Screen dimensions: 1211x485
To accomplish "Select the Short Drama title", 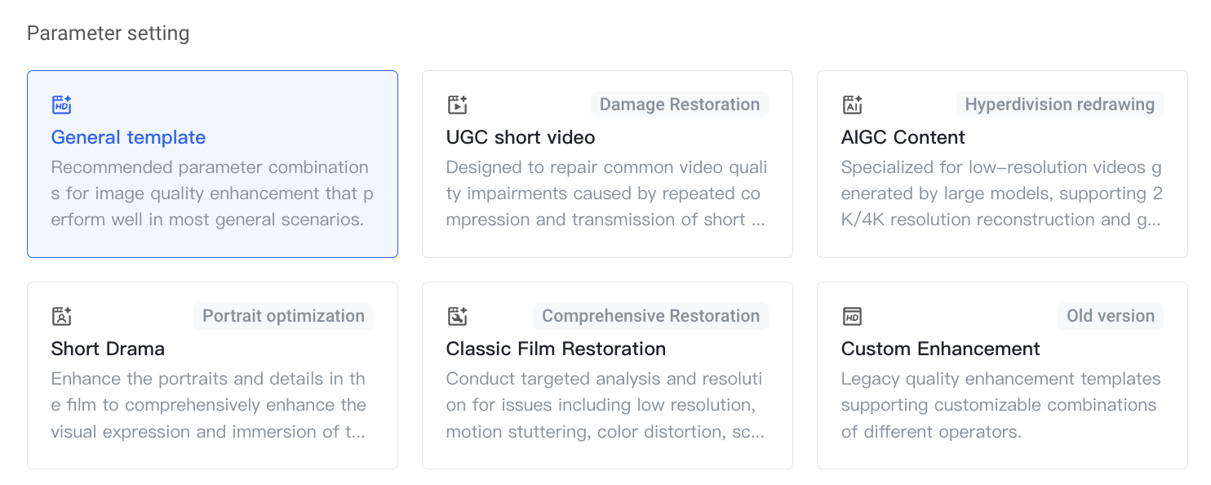I will point(108,349).
